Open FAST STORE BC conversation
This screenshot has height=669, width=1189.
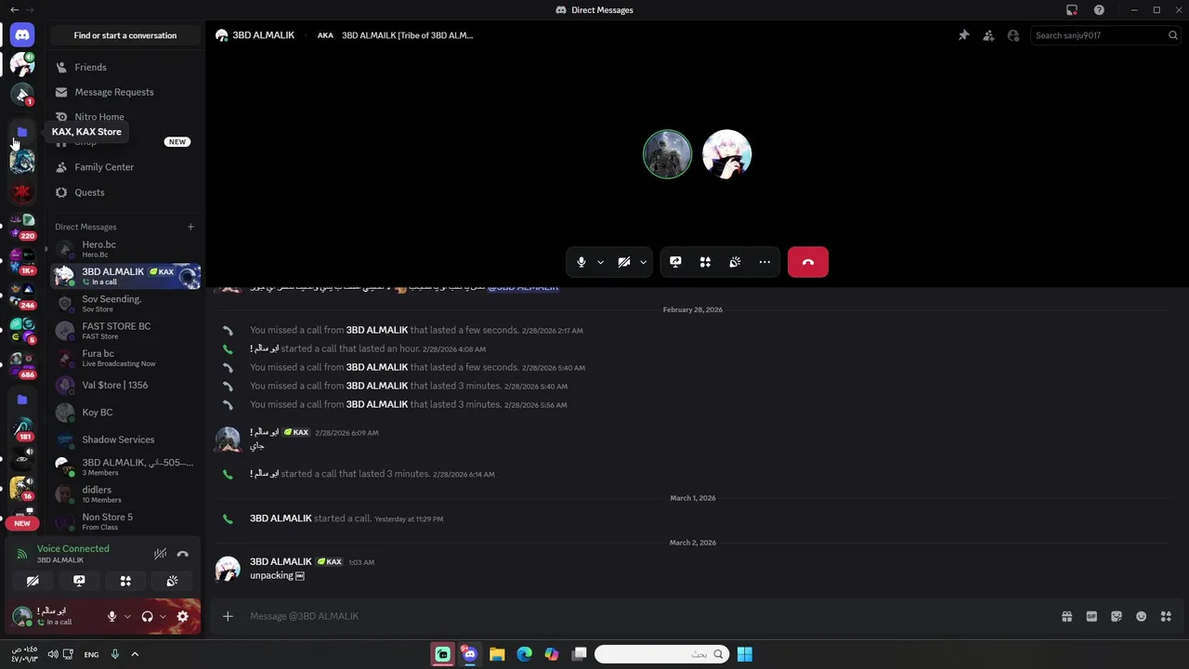(125, 331)
